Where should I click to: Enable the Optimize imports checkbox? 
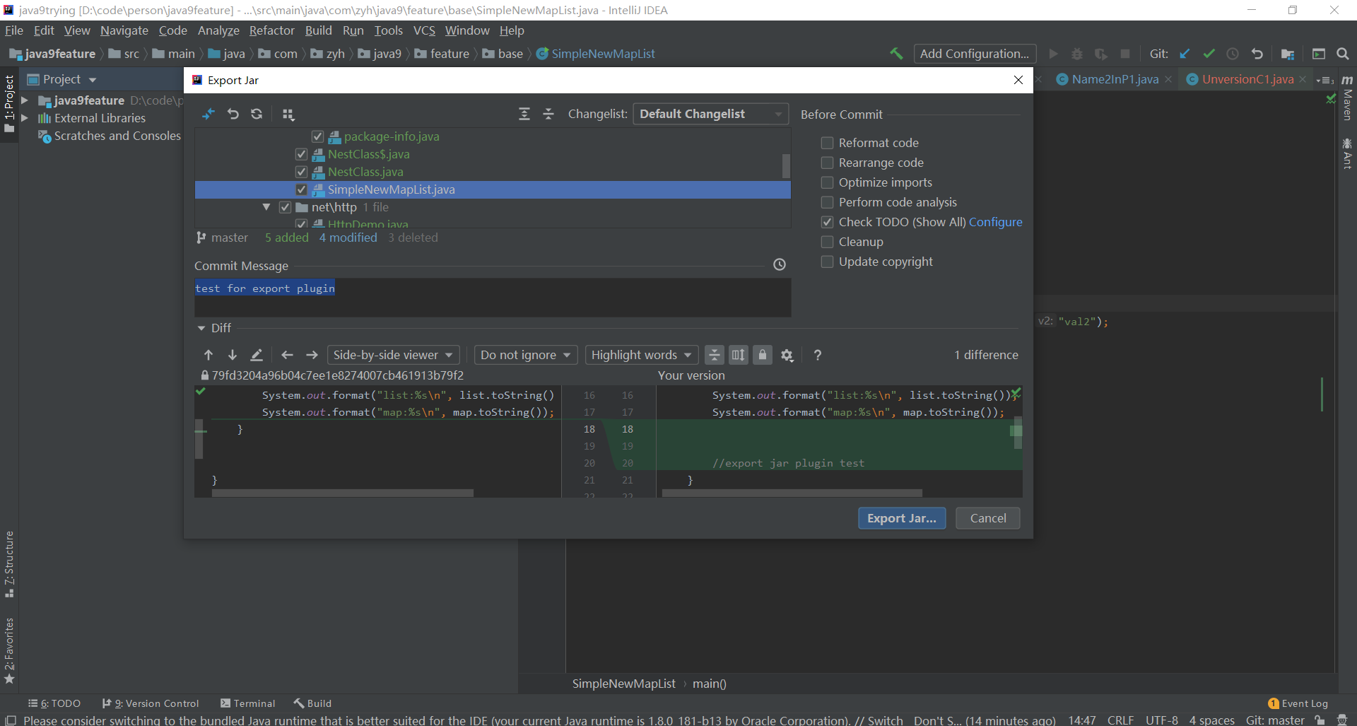coord(826,182)
